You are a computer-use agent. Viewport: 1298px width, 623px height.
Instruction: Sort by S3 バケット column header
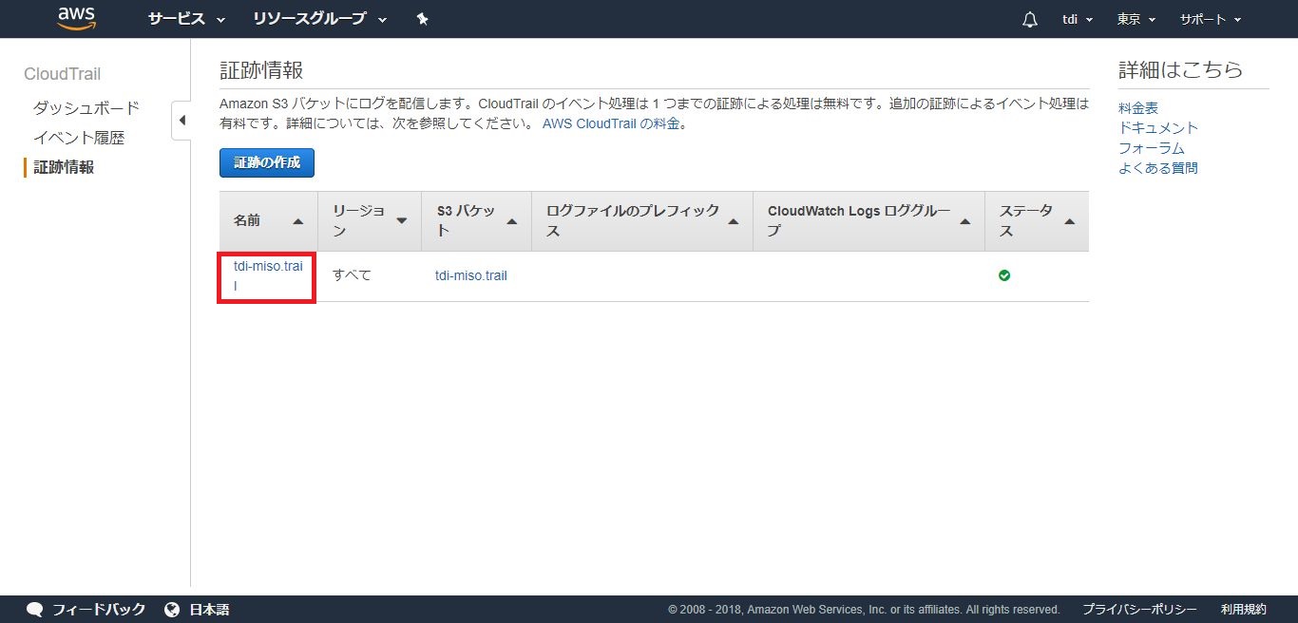[475, 220]
